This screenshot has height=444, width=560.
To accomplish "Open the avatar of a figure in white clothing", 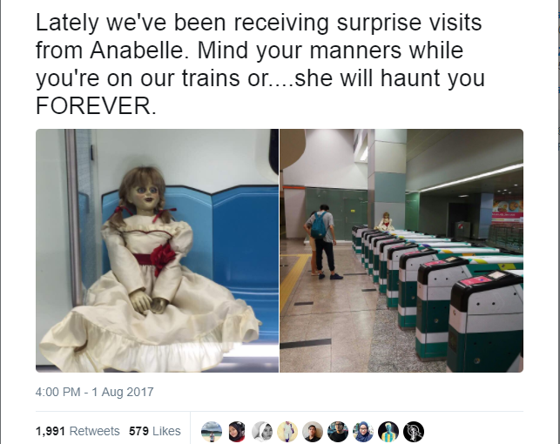I will coord(287,432).
